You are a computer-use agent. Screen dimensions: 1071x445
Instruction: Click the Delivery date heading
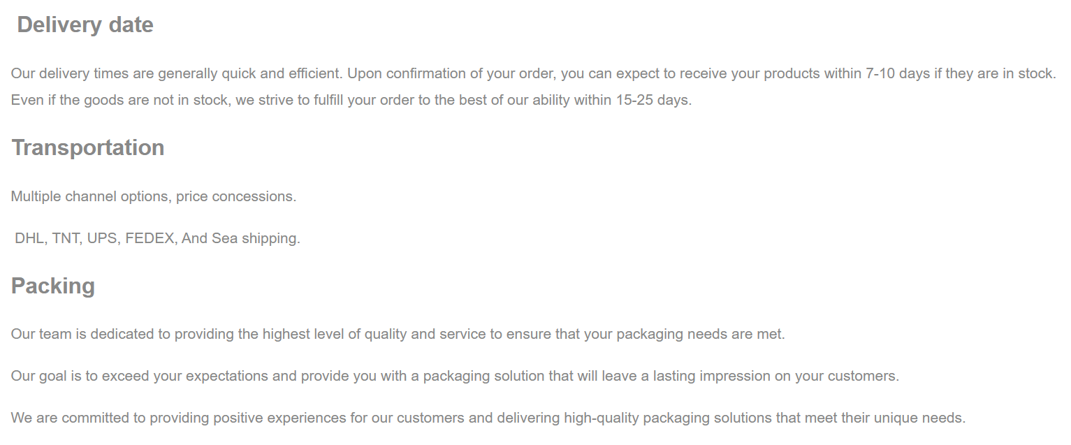click(x=85, y=25)
